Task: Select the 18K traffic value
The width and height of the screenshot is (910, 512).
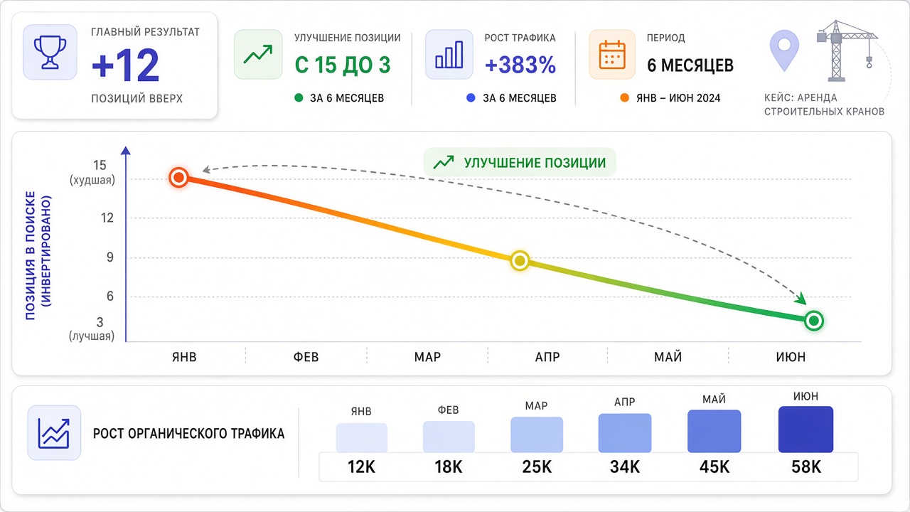Action: click(449, 467)
